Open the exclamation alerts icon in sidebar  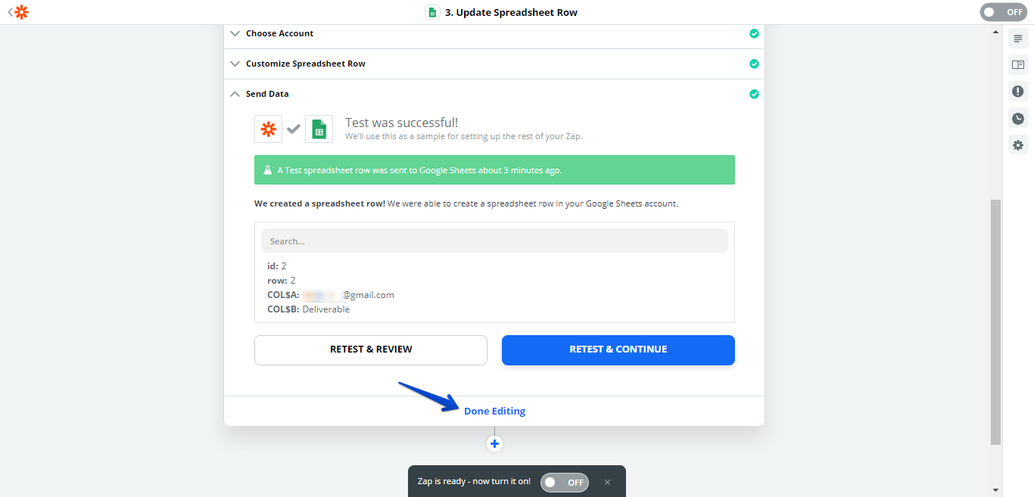pos(1018,92)
